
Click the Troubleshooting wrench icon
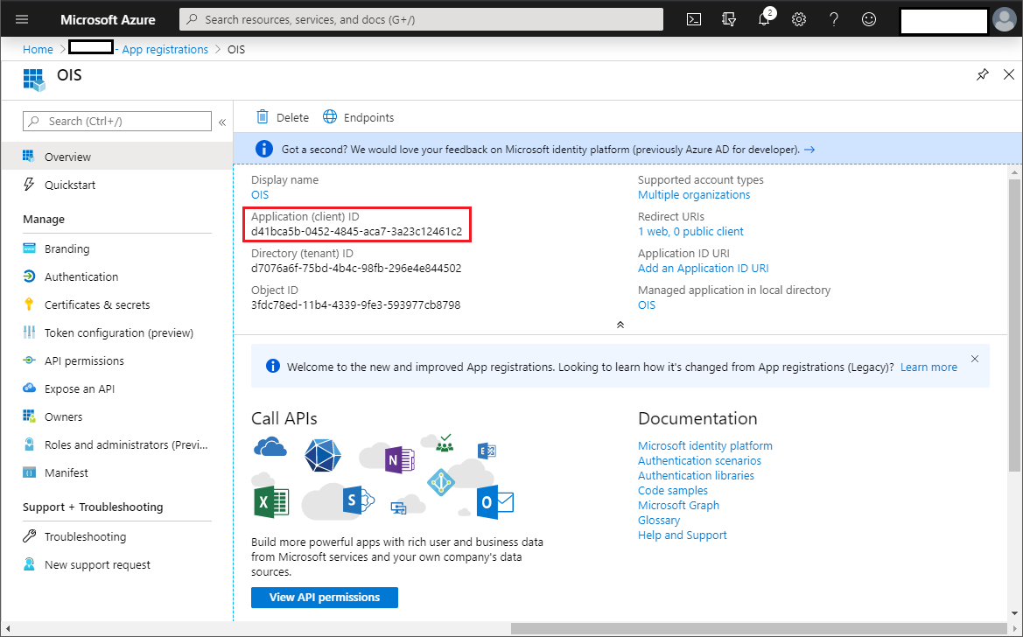(x=29, y=536)
